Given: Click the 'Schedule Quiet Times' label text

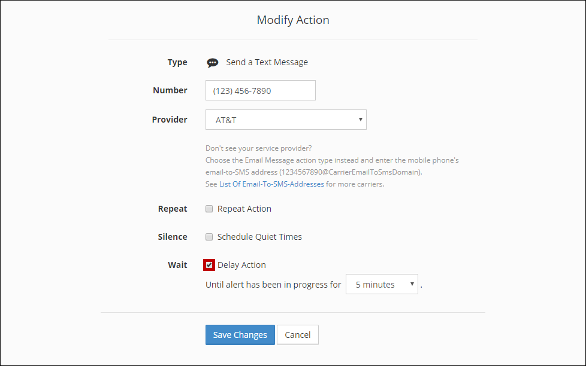Looking at the screenshot, I should (x=259, y=237).
